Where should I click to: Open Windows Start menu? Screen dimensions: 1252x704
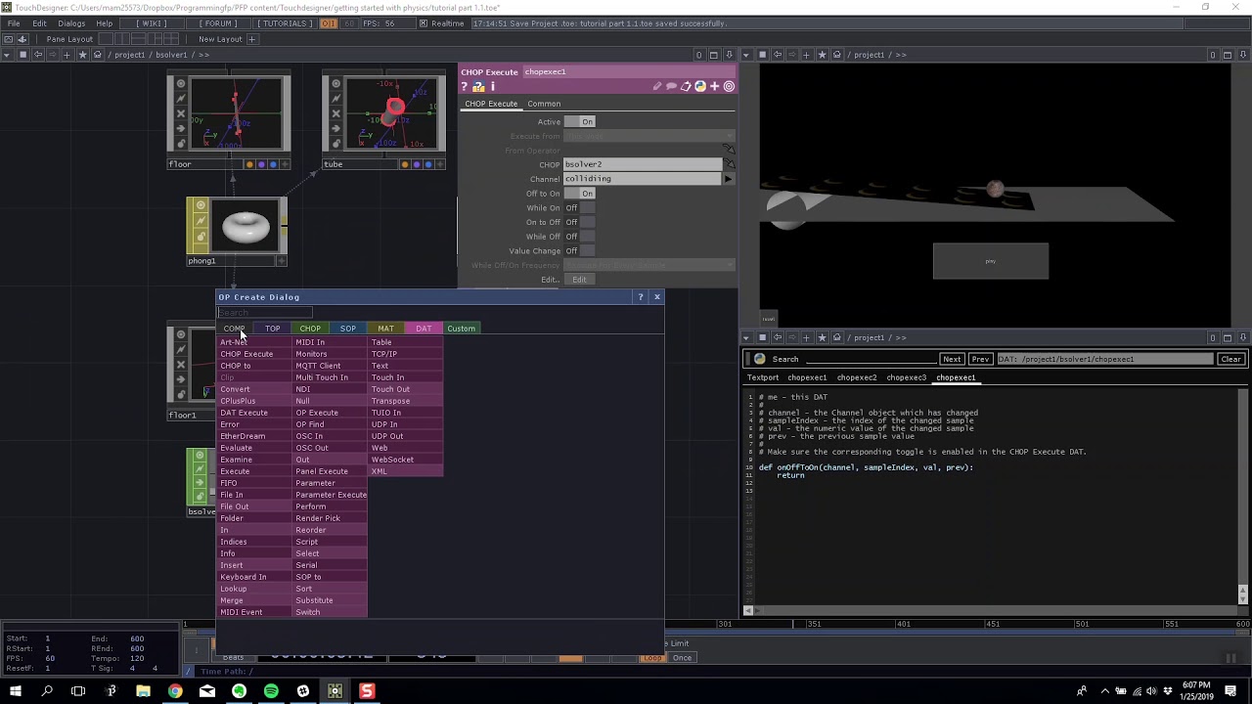(15, 691)
